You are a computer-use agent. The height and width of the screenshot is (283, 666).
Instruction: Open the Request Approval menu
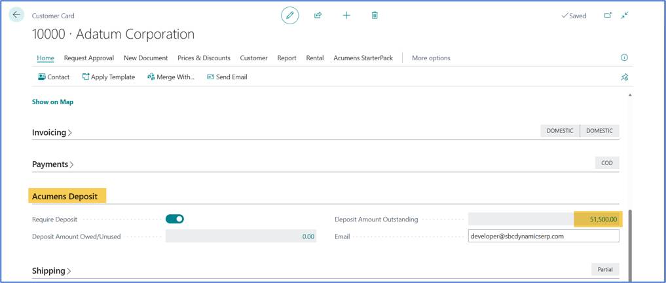pyautogui.click(x=89, y=58)
